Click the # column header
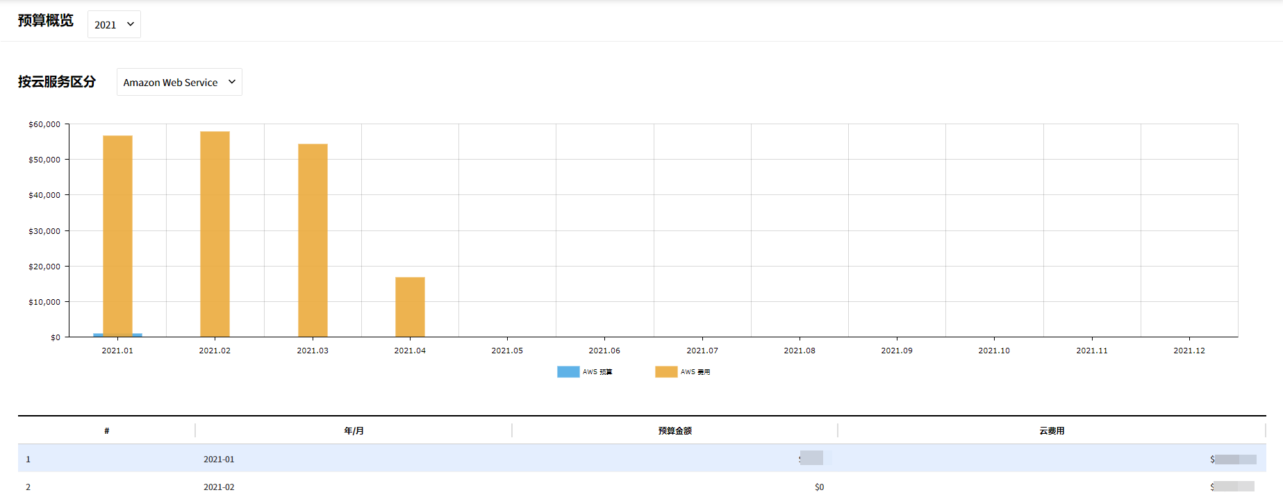Image resolution: width=1283 pixels, height=497 pixels. click(x=106, y=431)
